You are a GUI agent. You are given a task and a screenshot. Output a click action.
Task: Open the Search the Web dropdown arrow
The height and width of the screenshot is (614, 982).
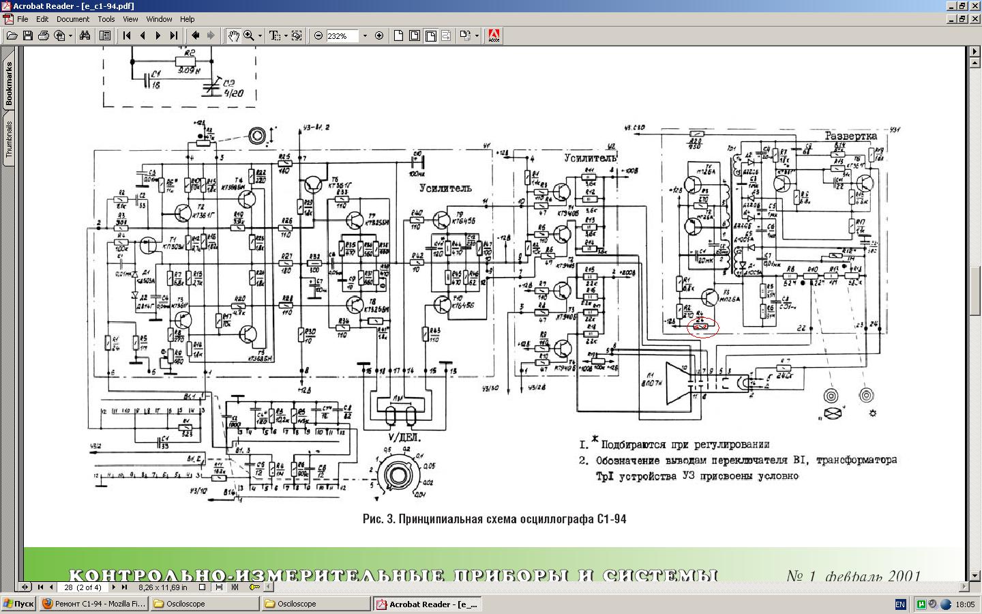pyautogui.click(x=71, y=35)
